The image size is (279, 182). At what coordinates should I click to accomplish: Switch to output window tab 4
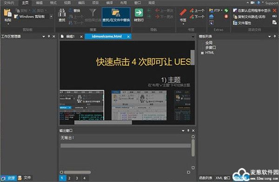84,178
